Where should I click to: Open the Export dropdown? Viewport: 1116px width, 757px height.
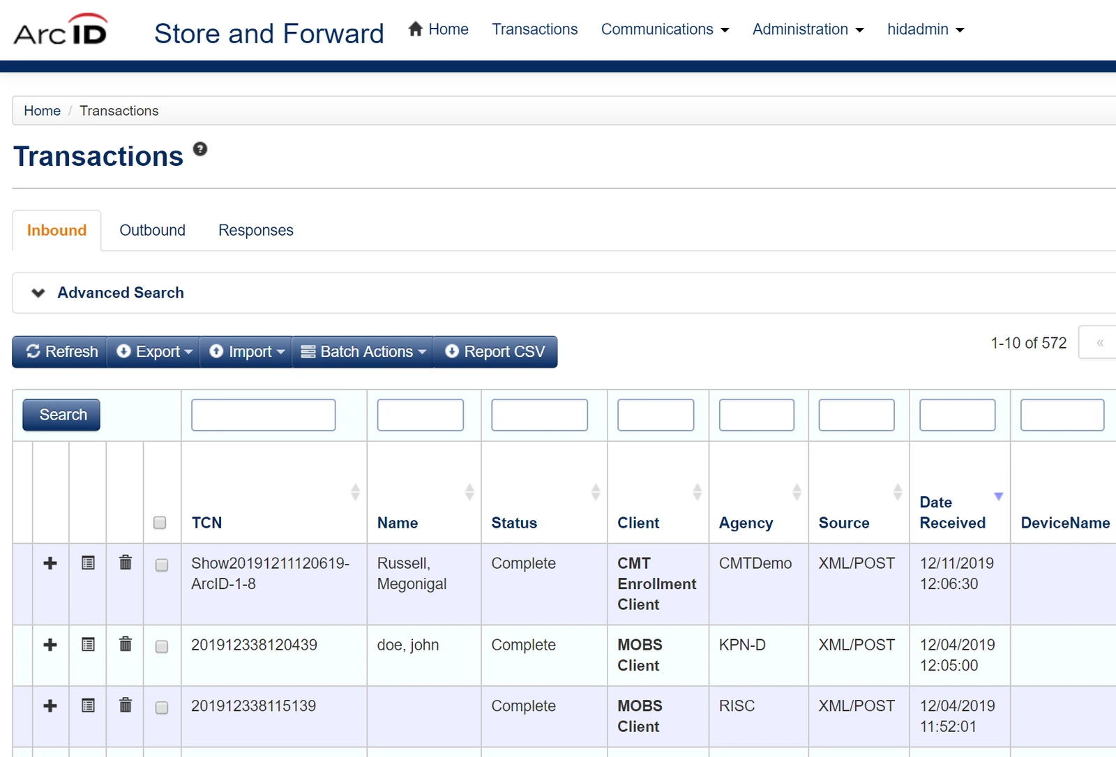point(153,351)
